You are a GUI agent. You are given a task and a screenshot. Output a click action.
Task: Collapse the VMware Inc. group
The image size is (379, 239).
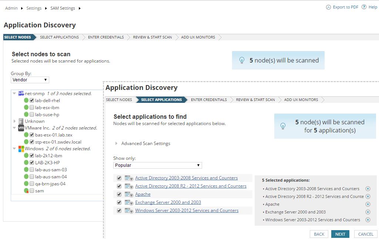tap(14, 128)
